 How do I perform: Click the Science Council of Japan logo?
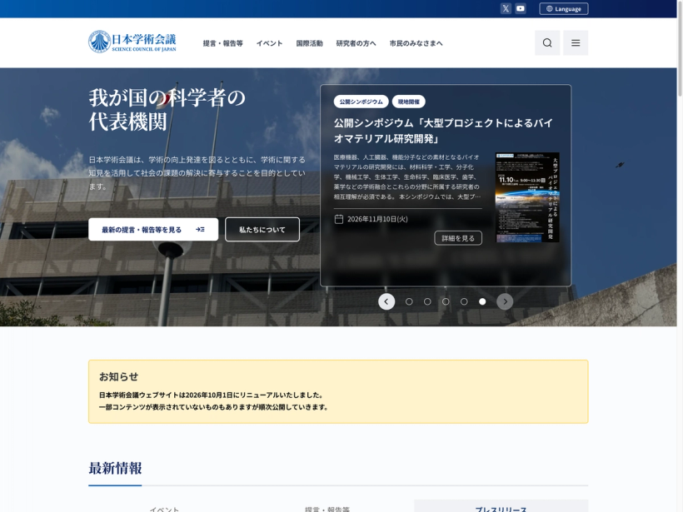point(132,42)
